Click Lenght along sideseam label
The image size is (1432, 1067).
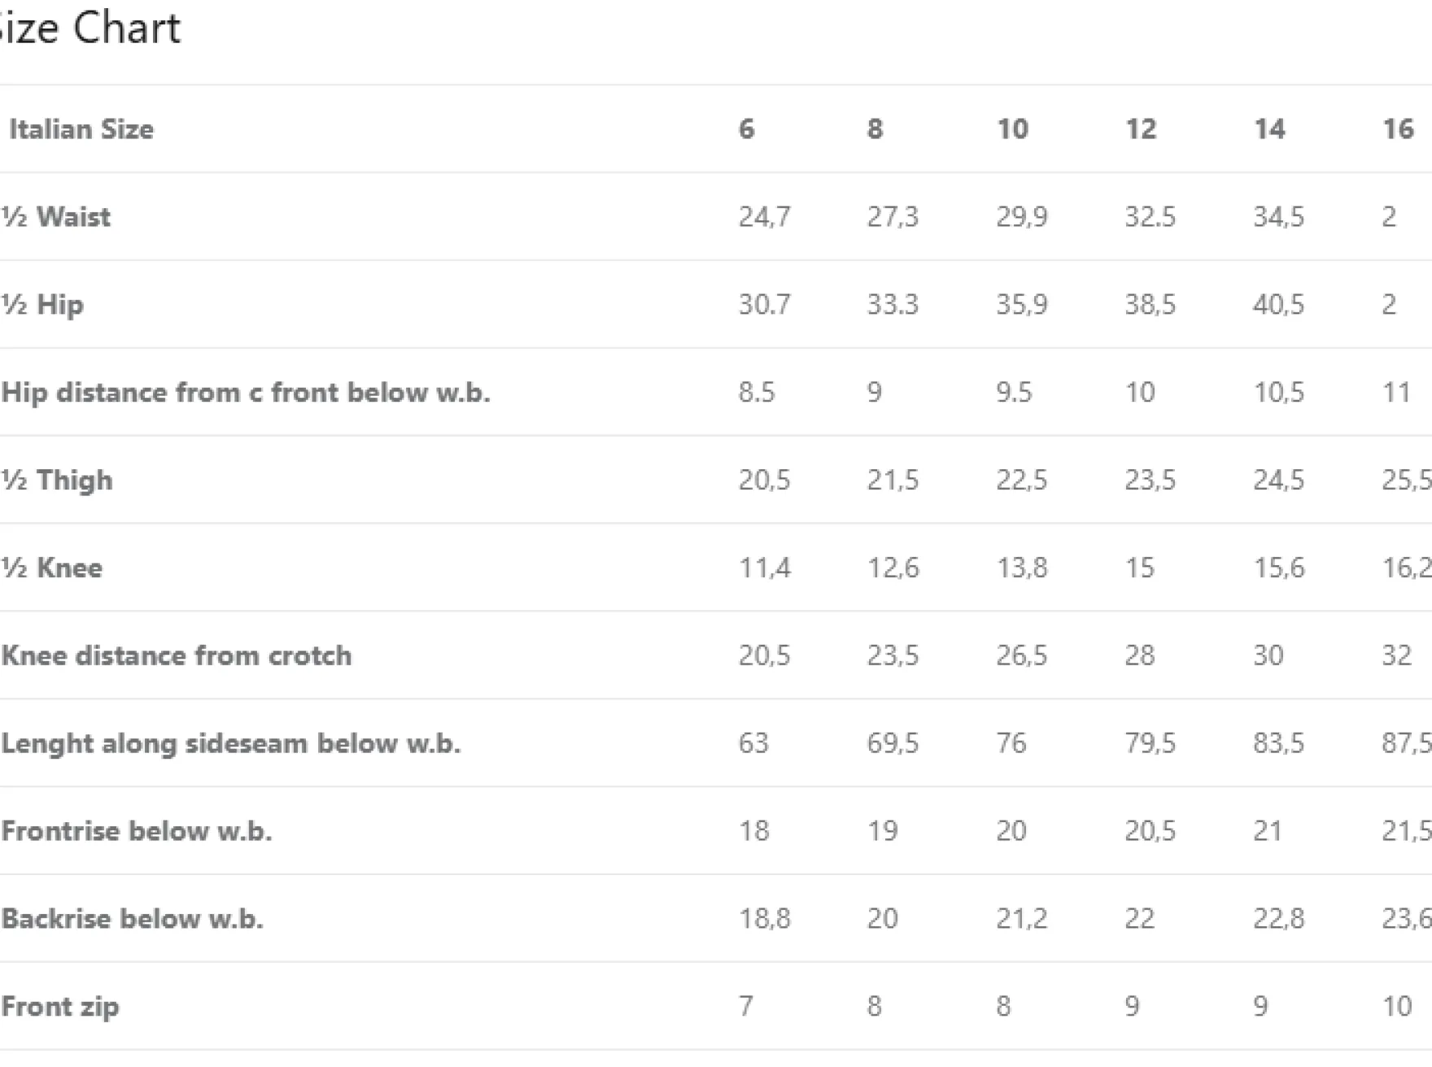tap(231, 744)
